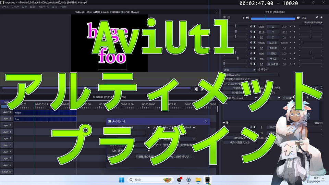Close the ダークモード化 dialog
The width and height of the screenshot is (329, 185).
(x=206, y=121)
